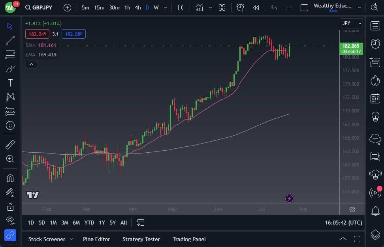Toggle Magnet snapping mode
Viewport: 384px width, 247px height.
coord(10,178)
